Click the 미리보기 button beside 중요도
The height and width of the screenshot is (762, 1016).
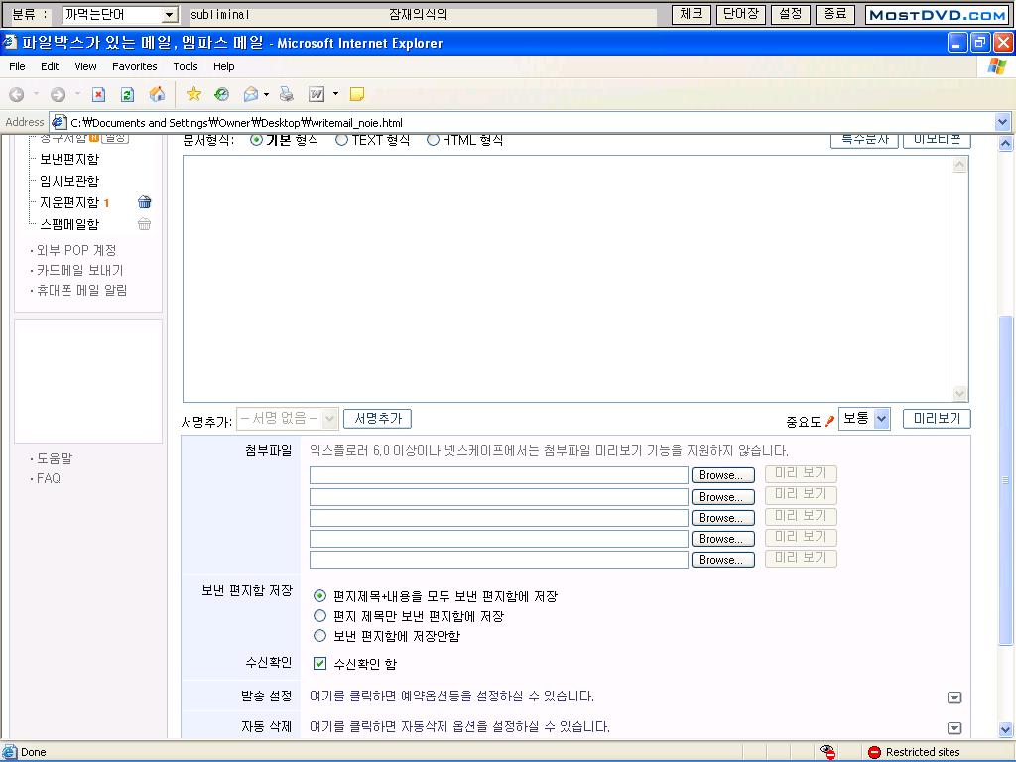(x=937, y=419)
